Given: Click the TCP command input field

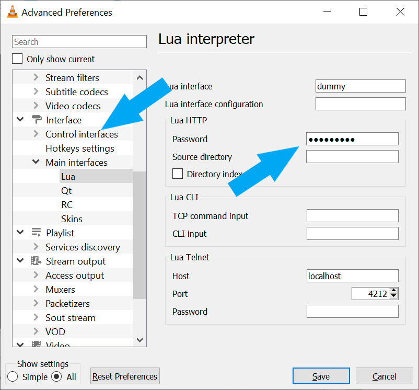Looking at the screenshot, I should pos(353,216).
